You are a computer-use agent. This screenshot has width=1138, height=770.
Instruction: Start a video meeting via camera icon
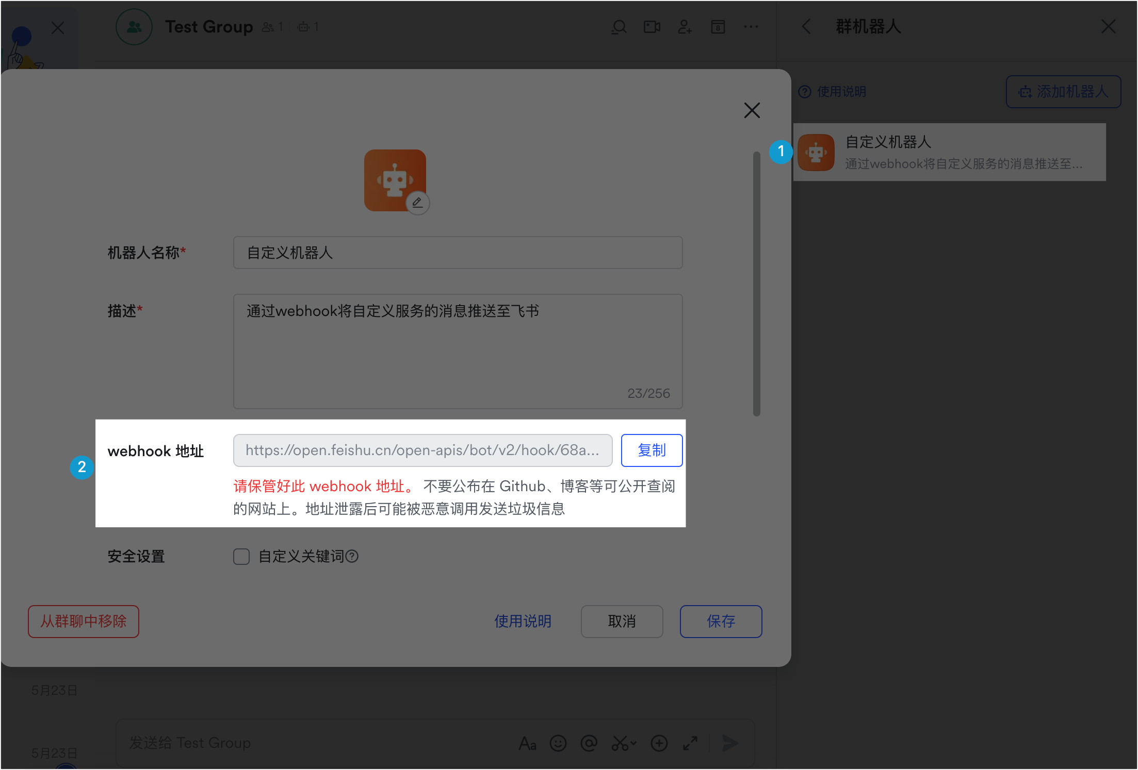652,27
